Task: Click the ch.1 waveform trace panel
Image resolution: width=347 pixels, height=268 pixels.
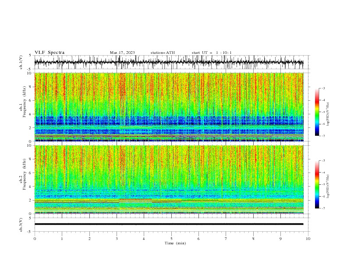Action: point(172,62)
